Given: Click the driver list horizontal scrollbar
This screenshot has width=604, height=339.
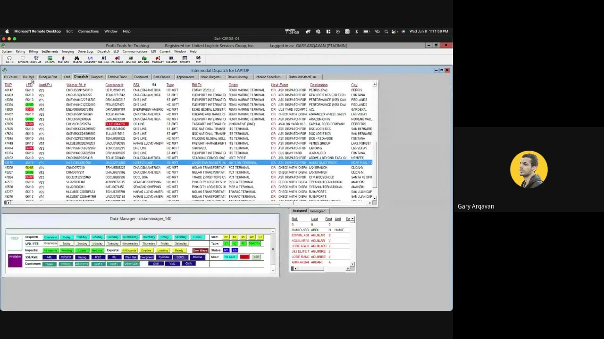Looking at the screenshot, I should [x=321, y=268].
